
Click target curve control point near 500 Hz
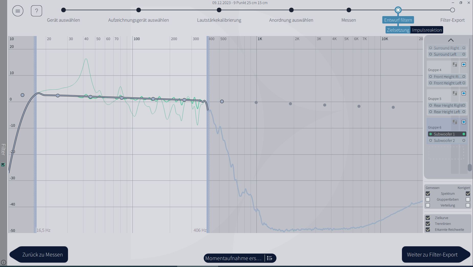(x=222, y=101)
